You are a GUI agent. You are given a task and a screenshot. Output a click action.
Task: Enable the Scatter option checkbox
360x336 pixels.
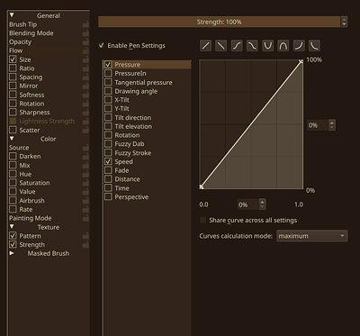tap(13, 130)
